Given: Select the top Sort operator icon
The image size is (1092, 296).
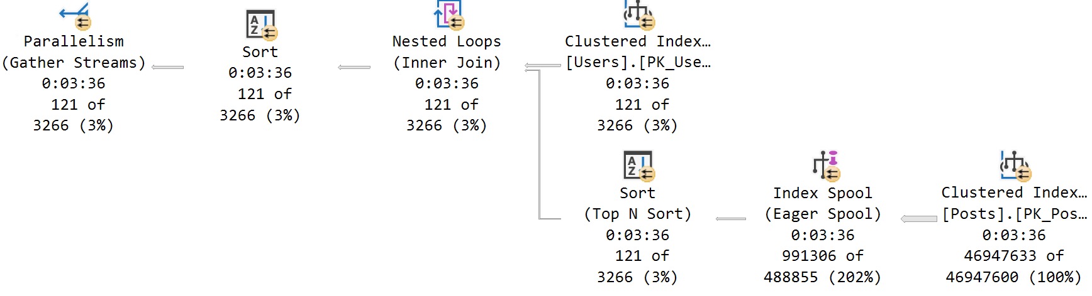Looking at the screenshot, I should (260, 25).
